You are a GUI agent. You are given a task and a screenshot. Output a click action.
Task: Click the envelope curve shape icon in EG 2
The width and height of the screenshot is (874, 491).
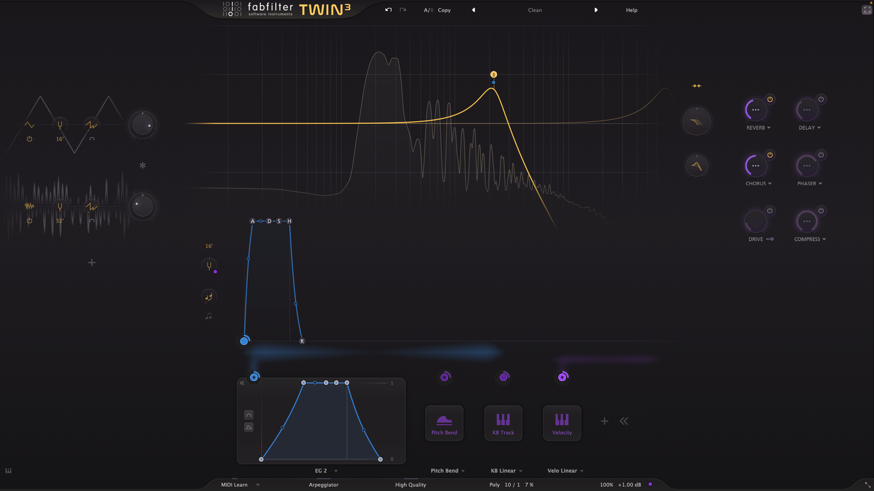[248, 427]
